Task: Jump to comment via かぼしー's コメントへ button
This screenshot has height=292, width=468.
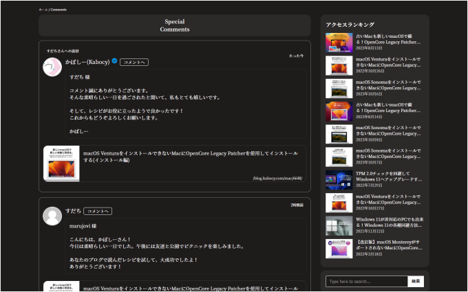Action: tap(134, 63)
